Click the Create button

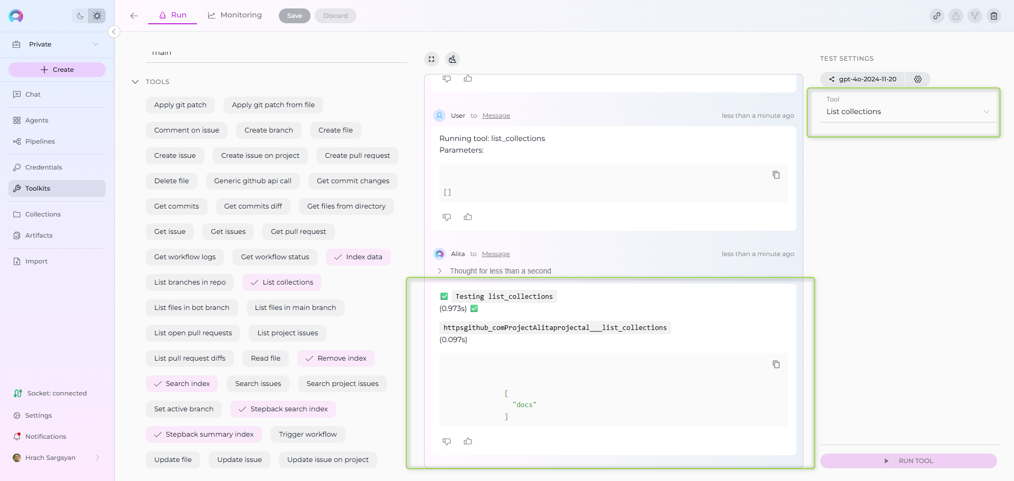(x=57, y=70)
